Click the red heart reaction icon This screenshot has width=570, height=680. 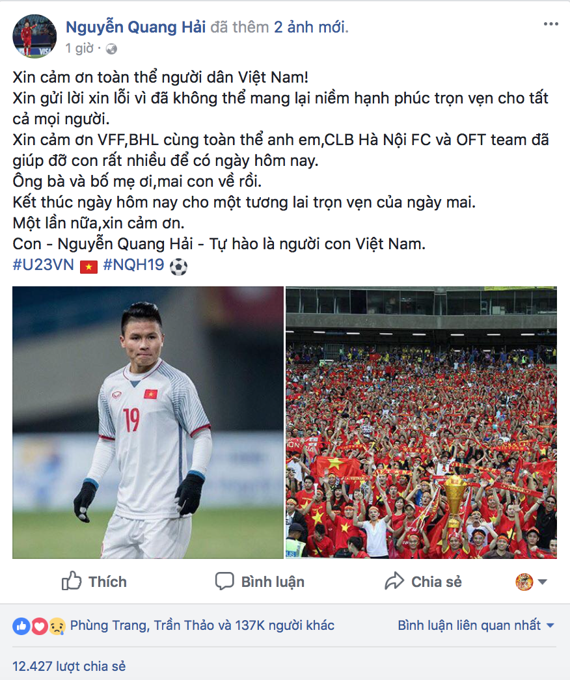point(39,626)
